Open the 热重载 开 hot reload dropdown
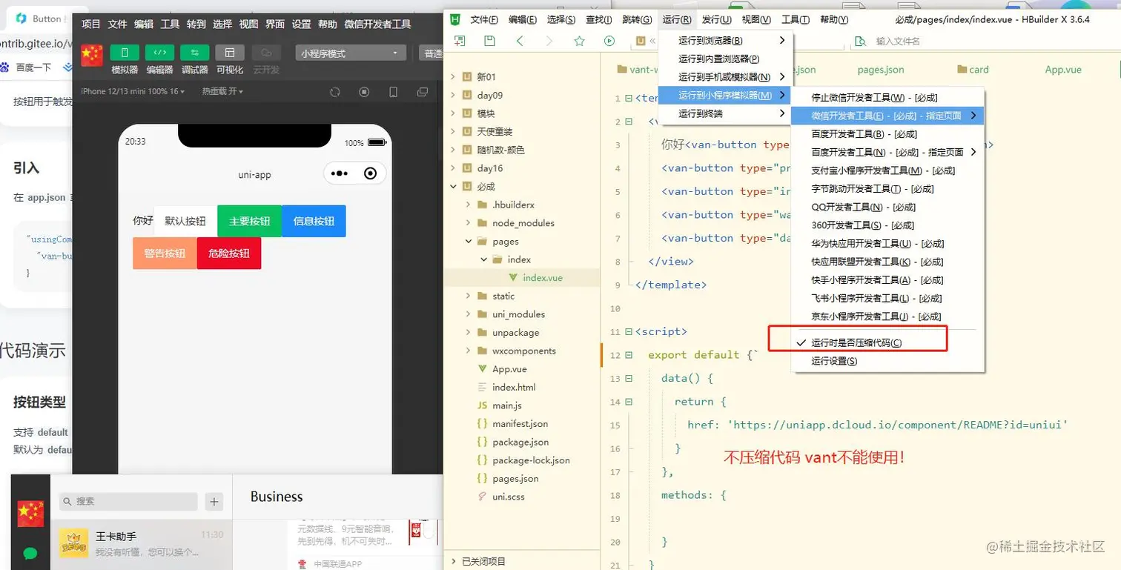The image size is (1121, 570). click(x=222, y=92)
